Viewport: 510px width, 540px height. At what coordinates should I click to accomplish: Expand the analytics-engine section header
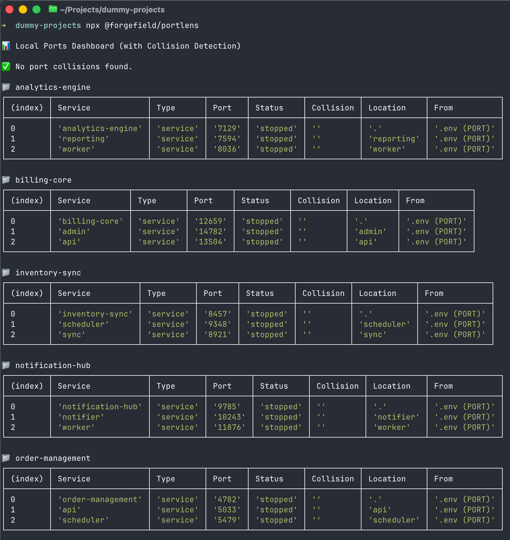(53, 87)
